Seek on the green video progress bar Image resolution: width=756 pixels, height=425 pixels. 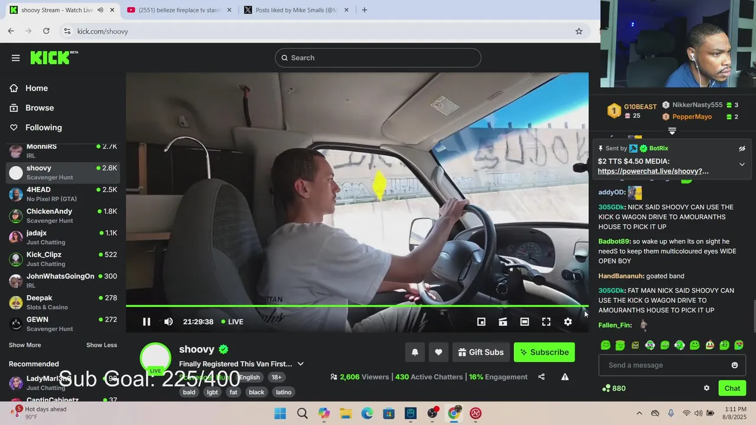coord(357,306)
